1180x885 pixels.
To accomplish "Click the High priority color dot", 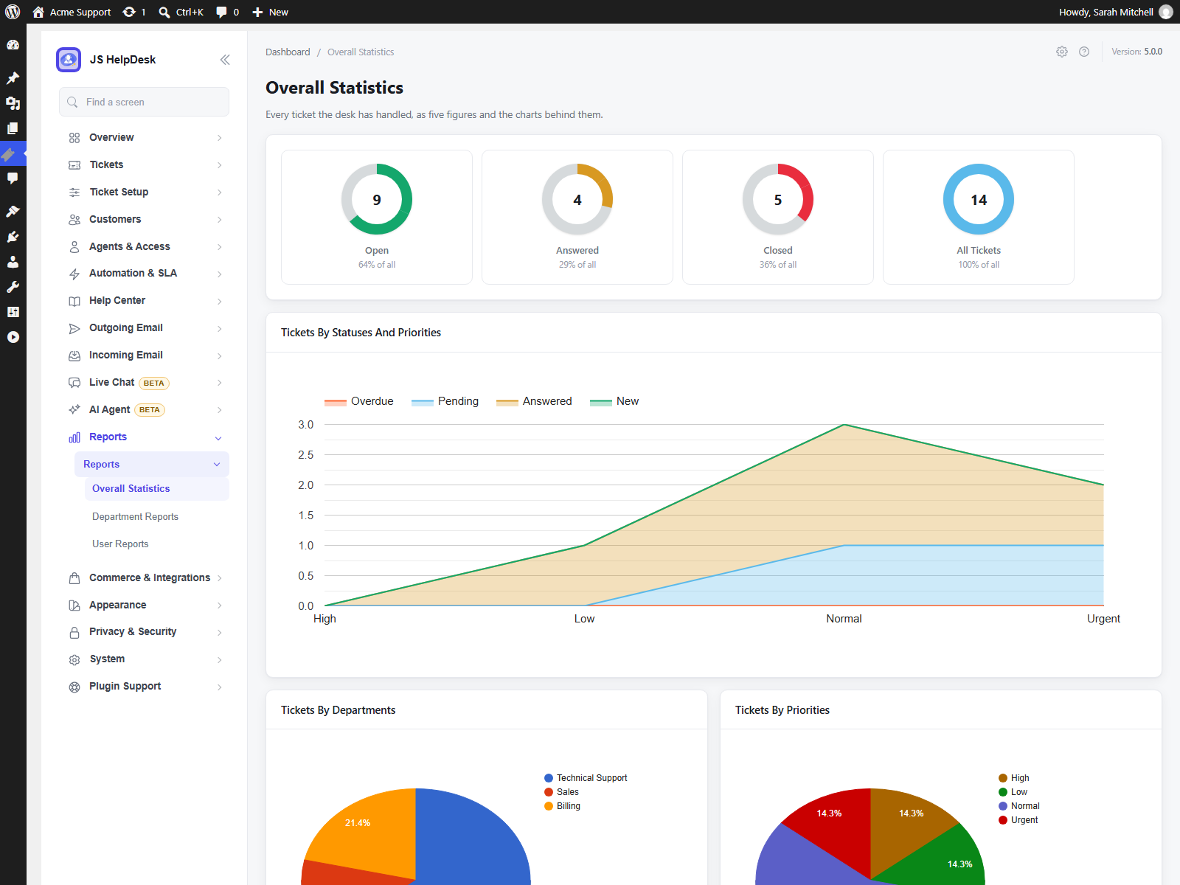I will coord(1003,778).
